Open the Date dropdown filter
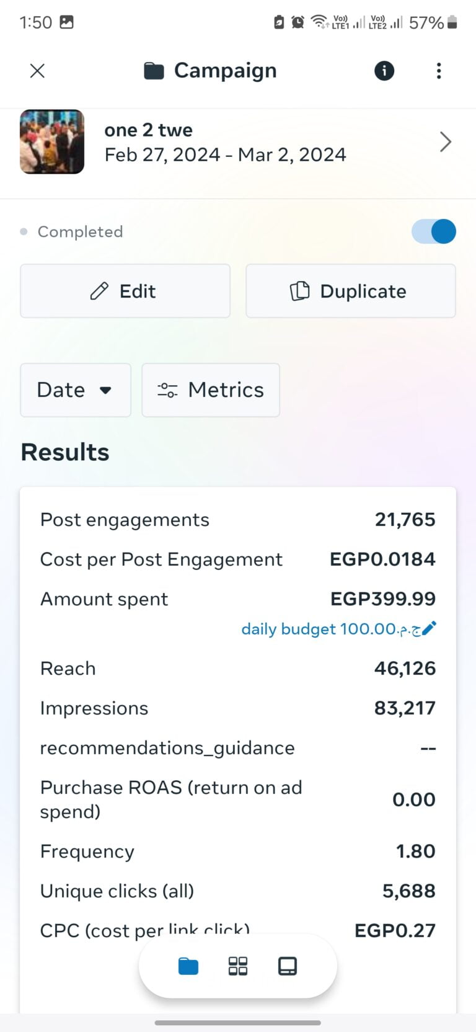Viewport: 476px width, 1032px height. pos(76,390)
